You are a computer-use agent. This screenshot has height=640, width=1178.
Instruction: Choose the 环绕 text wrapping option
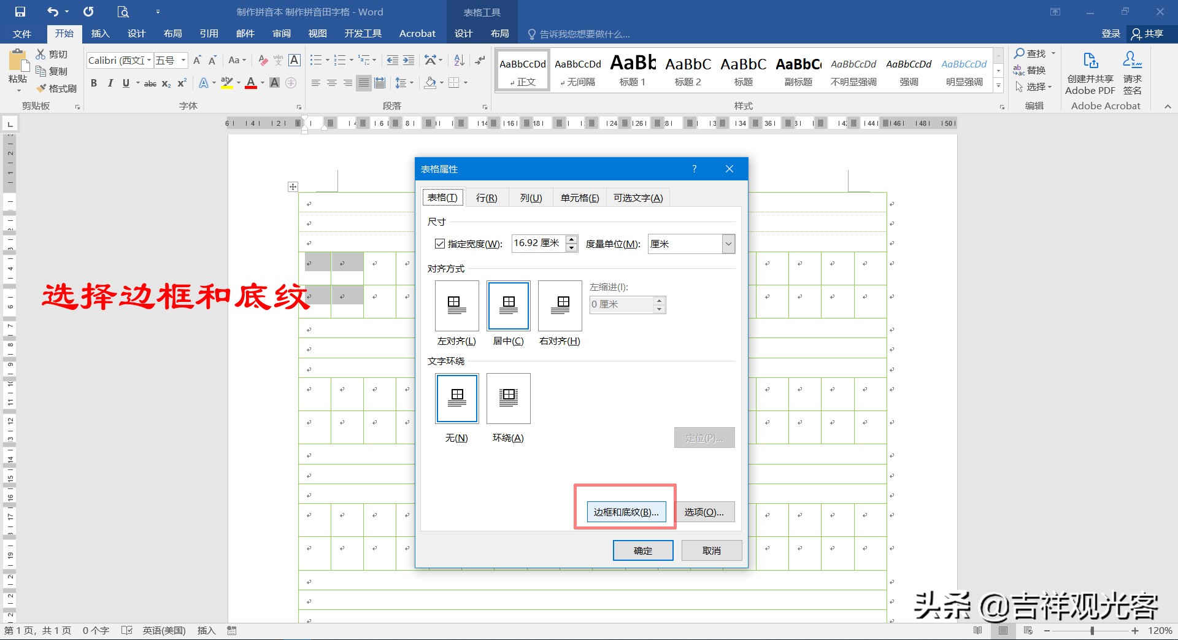pyautogui.click(x=508, y=399)
